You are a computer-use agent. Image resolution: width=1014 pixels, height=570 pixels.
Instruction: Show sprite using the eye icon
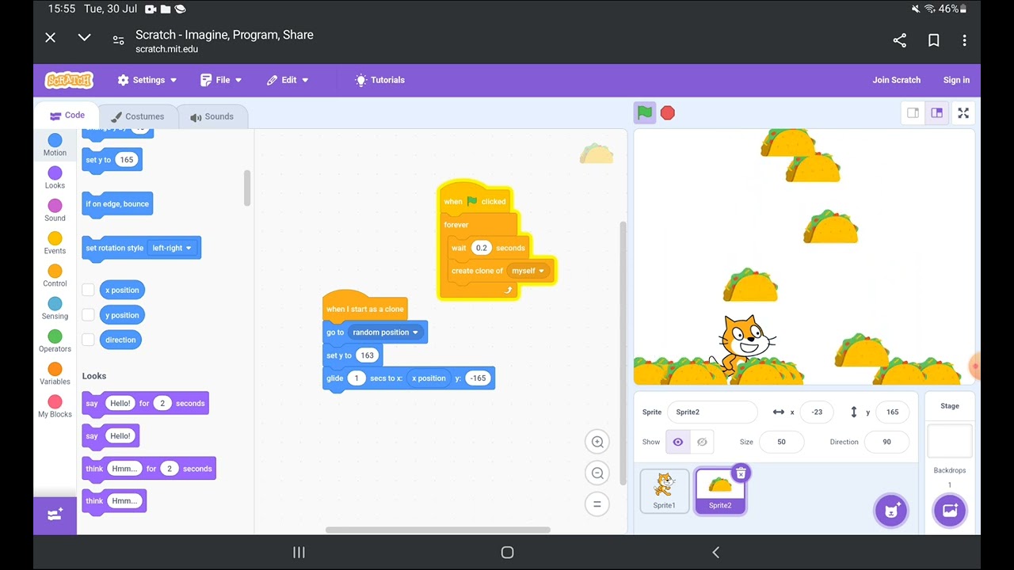pos(678,442)
